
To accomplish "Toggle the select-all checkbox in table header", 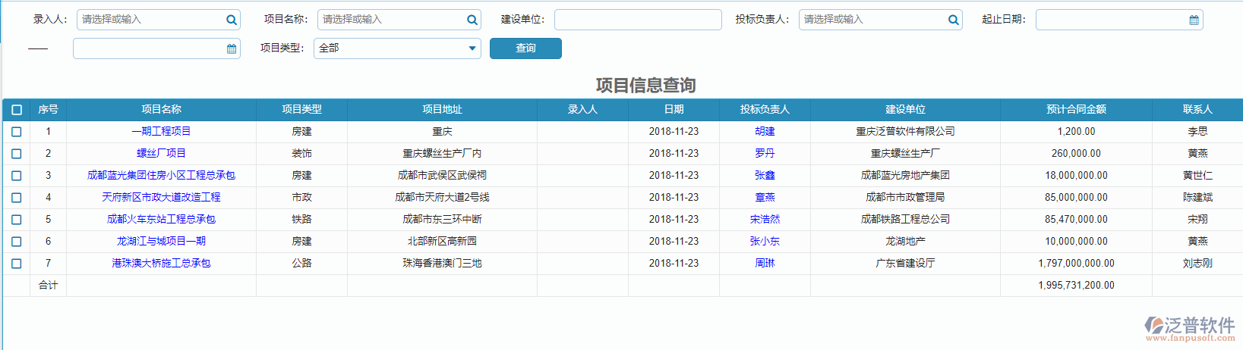I will click(17, 110).
